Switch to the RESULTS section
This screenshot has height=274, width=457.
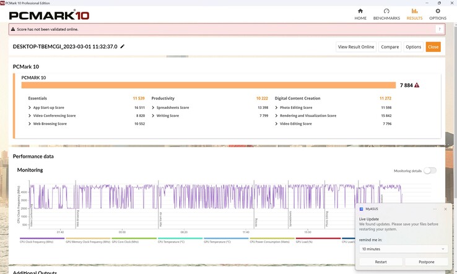click(x=414, y=14)
